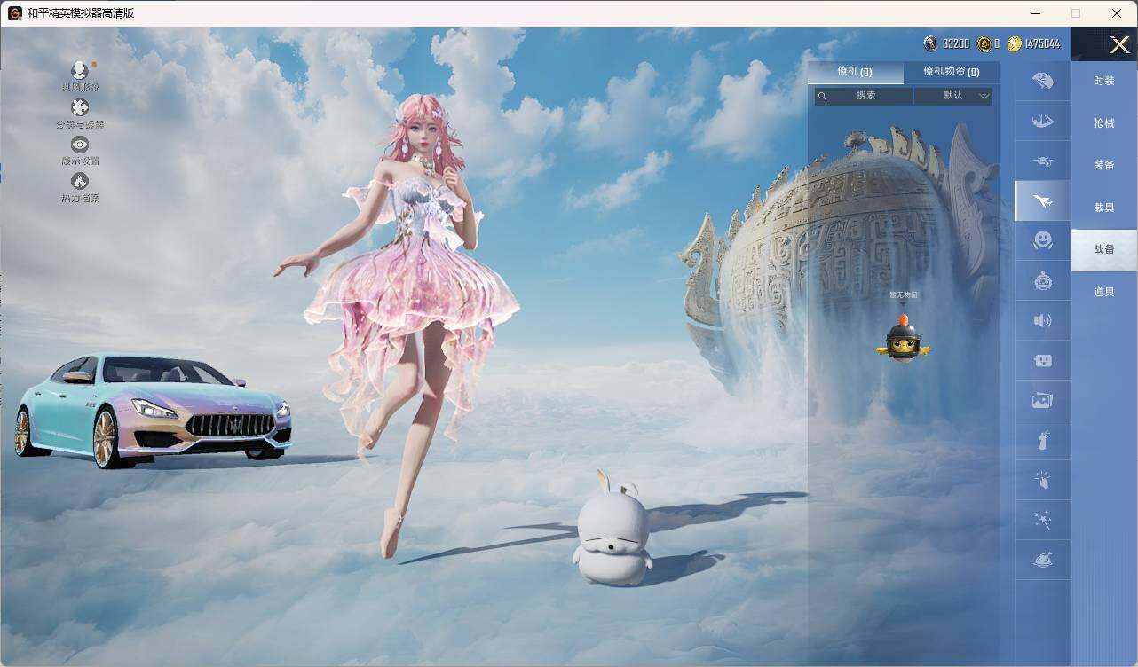This screenshot has width=1138, height=667.
Task: Minimize the emulator window
Action: click(1036, 13)
